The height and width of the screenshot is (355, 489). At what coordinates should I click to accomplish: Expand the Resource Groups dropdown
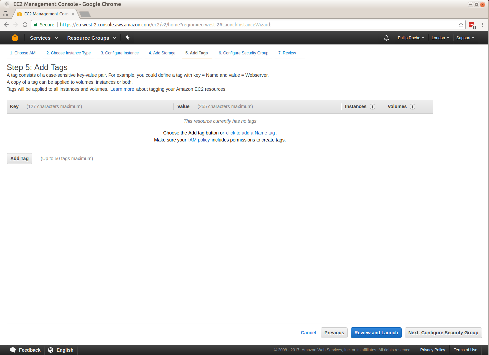point(92,38)
